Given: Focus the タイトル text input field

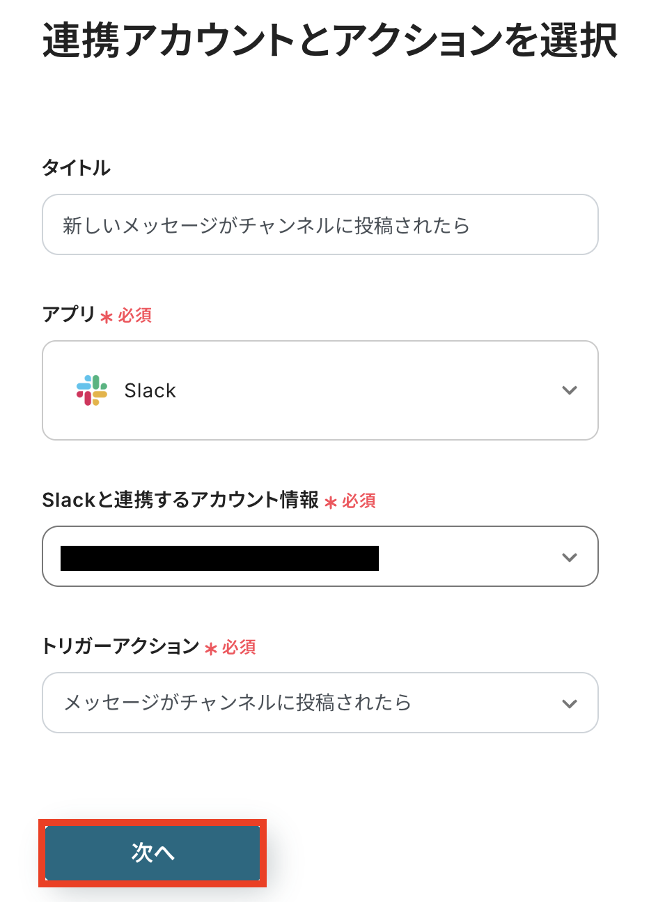Looking at the screenshot, I should click(320, 225).
